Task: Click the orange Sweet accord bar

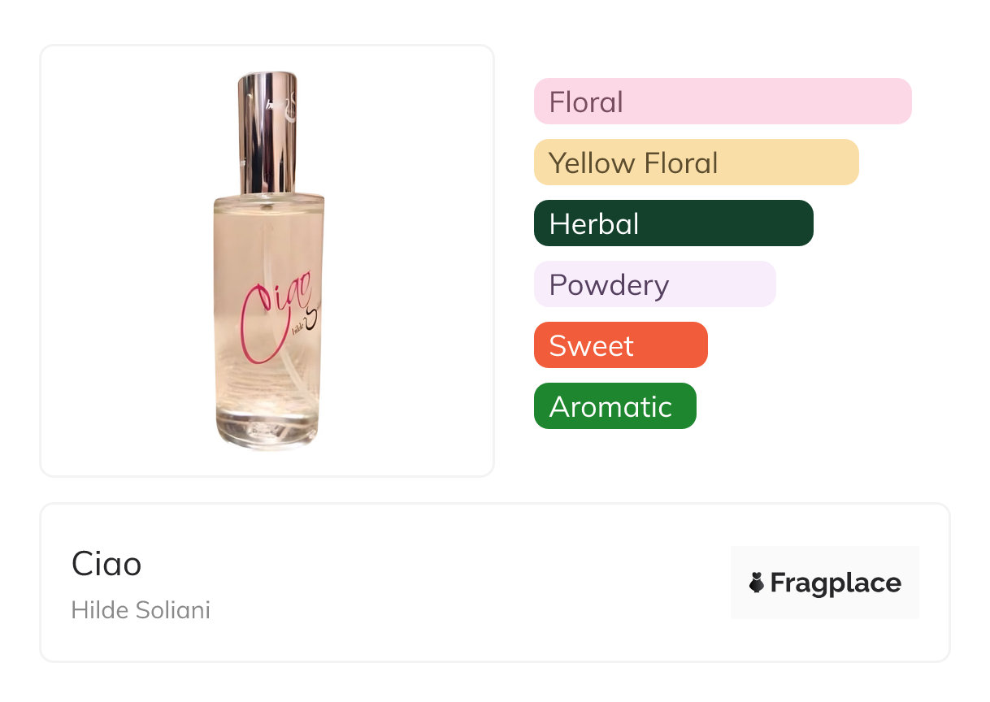Action: (620, 345)
